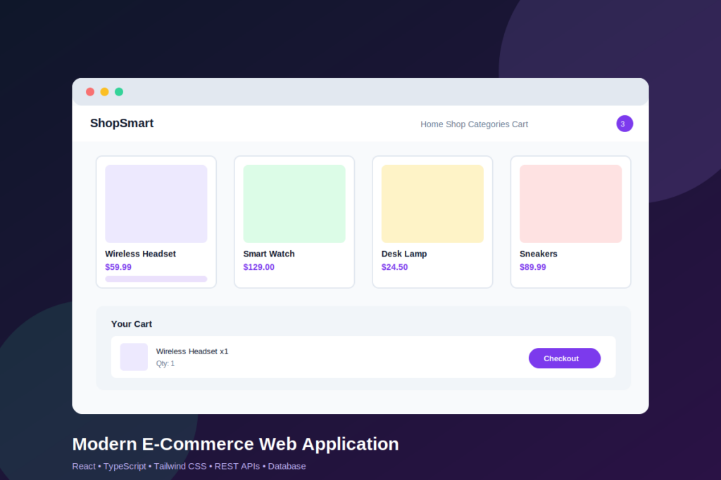721x480 pixels.
Task: Click the Sneakers product title
Action: click(x=539, y=254)
